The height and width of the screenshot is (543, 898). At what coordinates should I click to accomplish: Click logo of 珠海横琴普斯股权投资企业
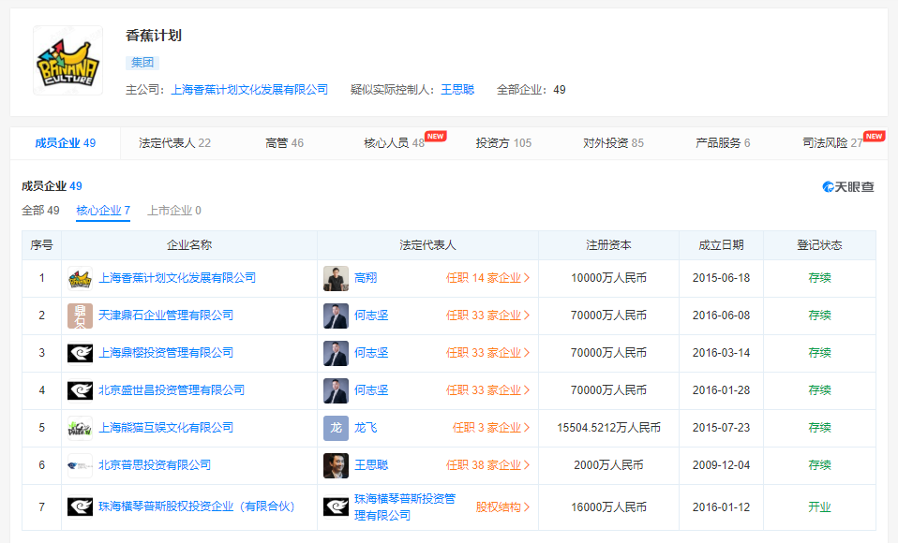[81, 506]
